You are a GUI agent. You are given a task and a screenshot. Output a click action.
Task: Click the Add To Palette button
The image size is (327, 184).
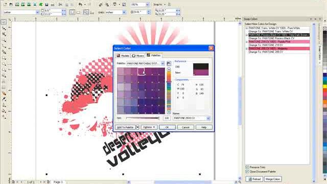pos(125,127)
